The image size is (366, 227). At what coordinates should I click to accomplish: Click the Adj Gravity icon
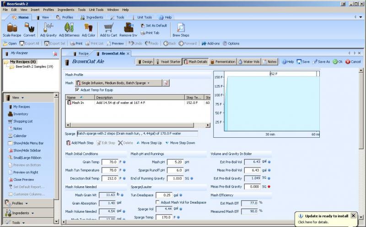coord(48,30)
